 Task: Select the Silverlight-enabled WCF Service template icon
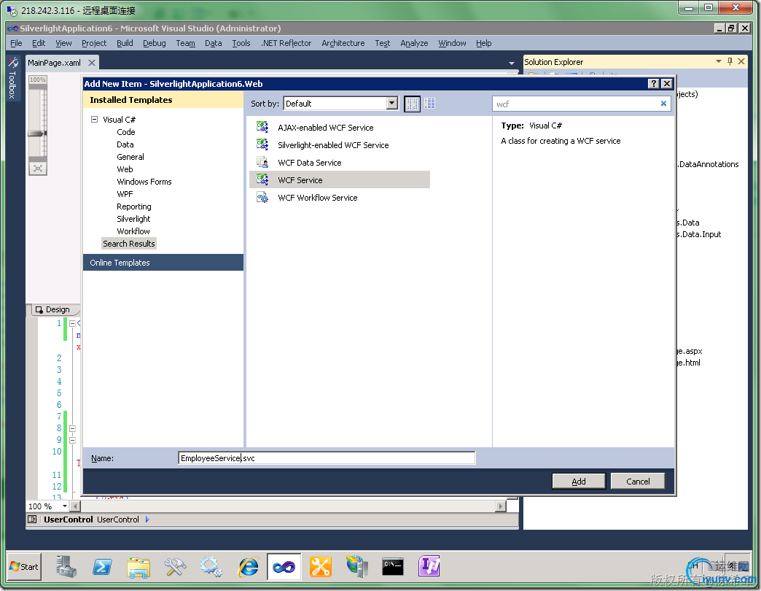pos(262,144)
